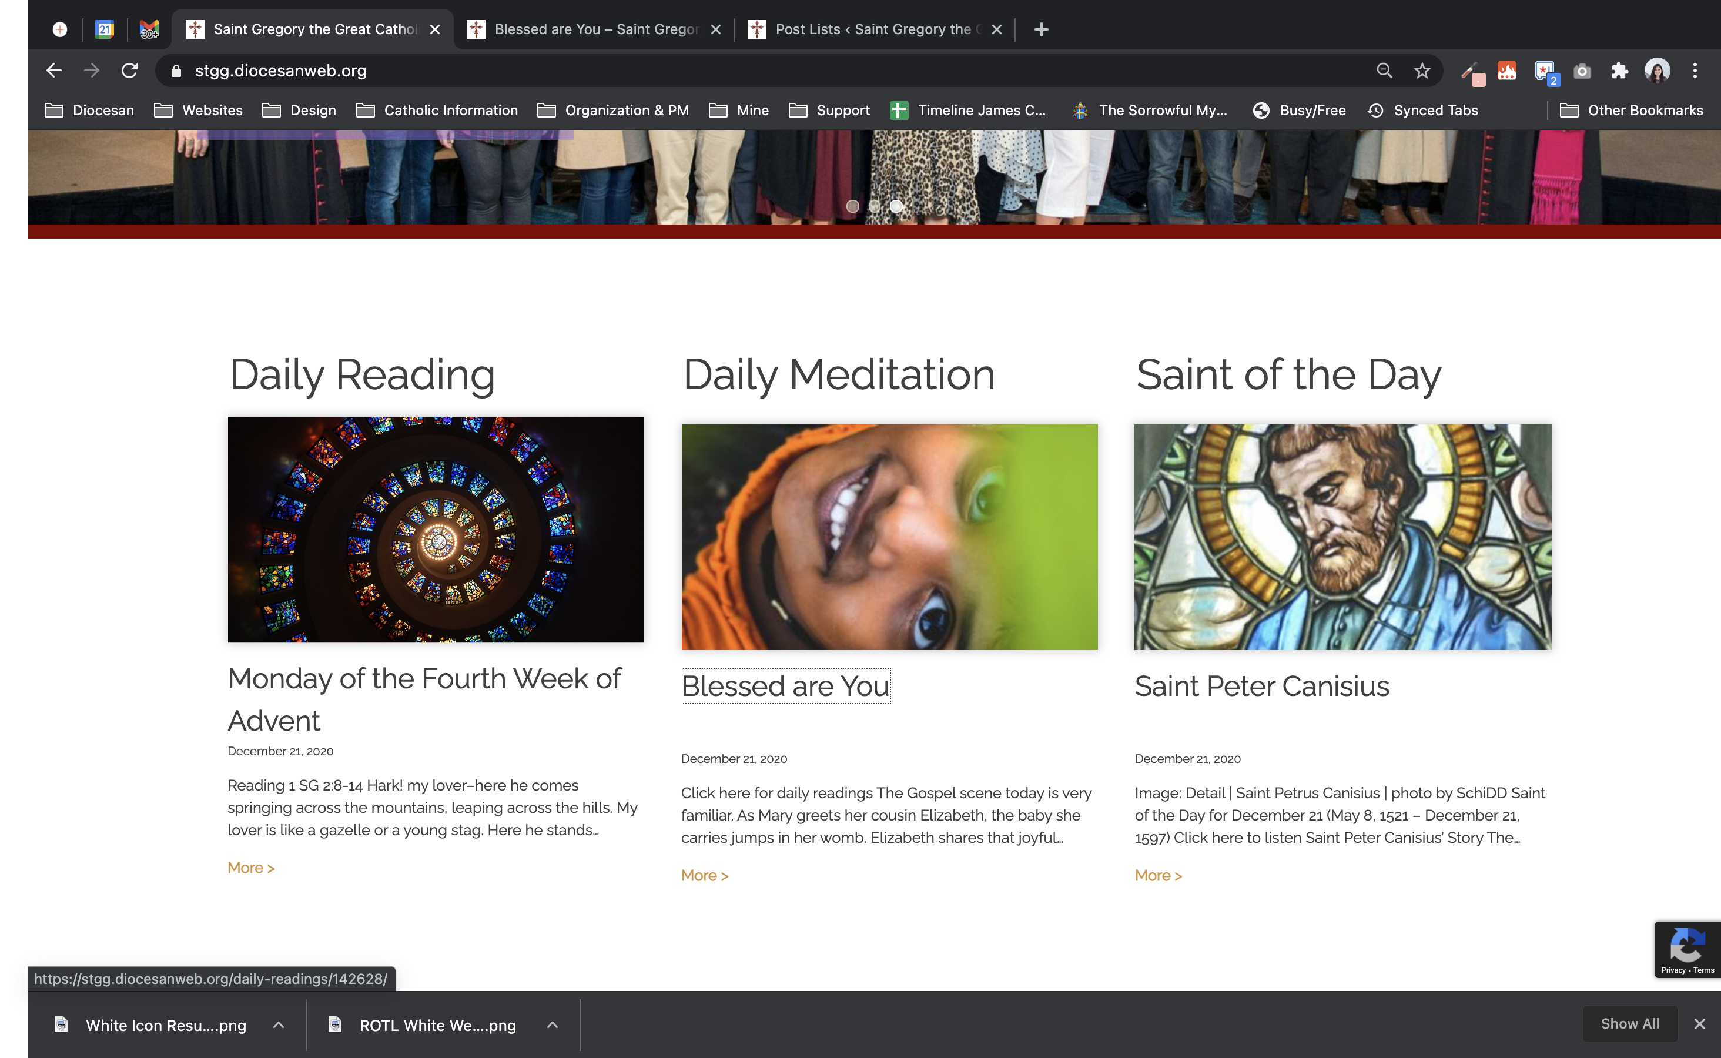
Task: Click the Daily Meditation face thumbnail
Action: (889, 537)
